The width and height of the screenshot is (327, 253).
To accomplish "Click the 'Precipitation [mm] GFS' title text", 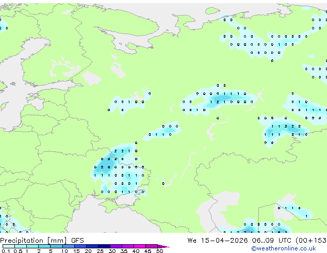I will coord(42,241).
